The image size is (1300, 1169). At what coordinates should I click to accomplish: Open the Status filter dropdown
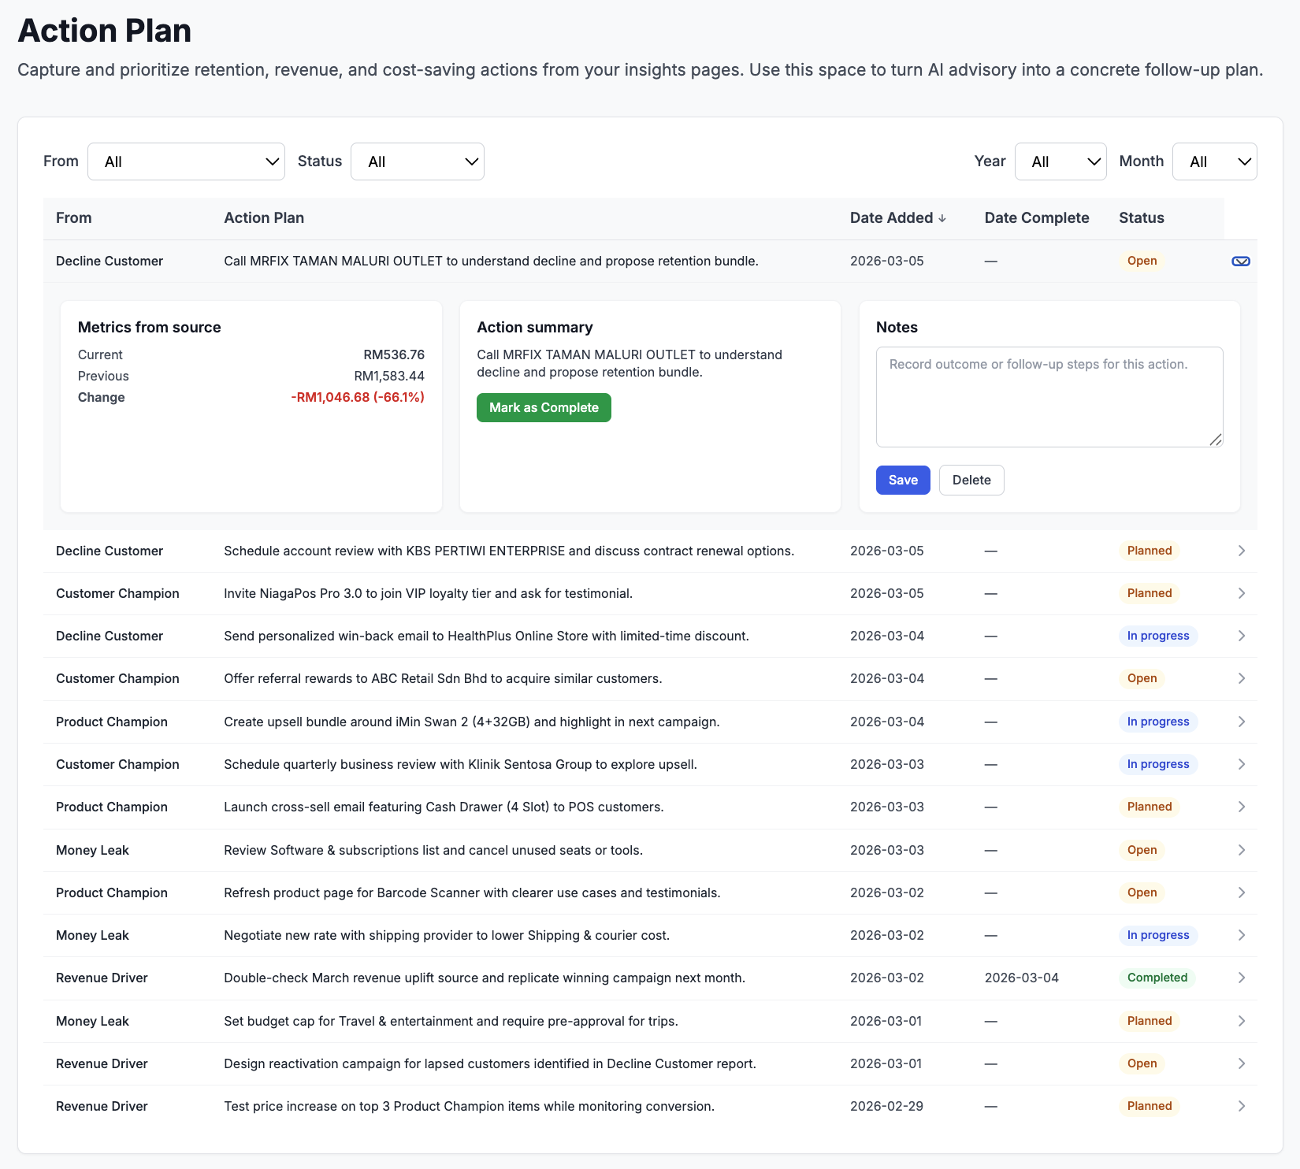tap(418, 161)
